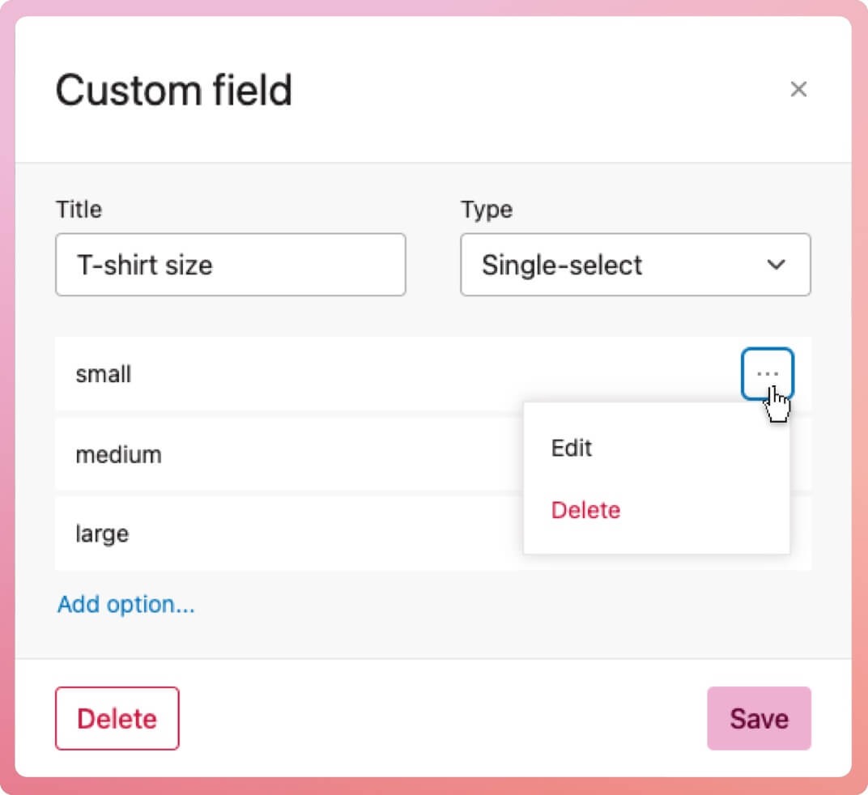868x795 pixels.
Task: Open the three-dot menu for small option
Action: coord(767,374)
